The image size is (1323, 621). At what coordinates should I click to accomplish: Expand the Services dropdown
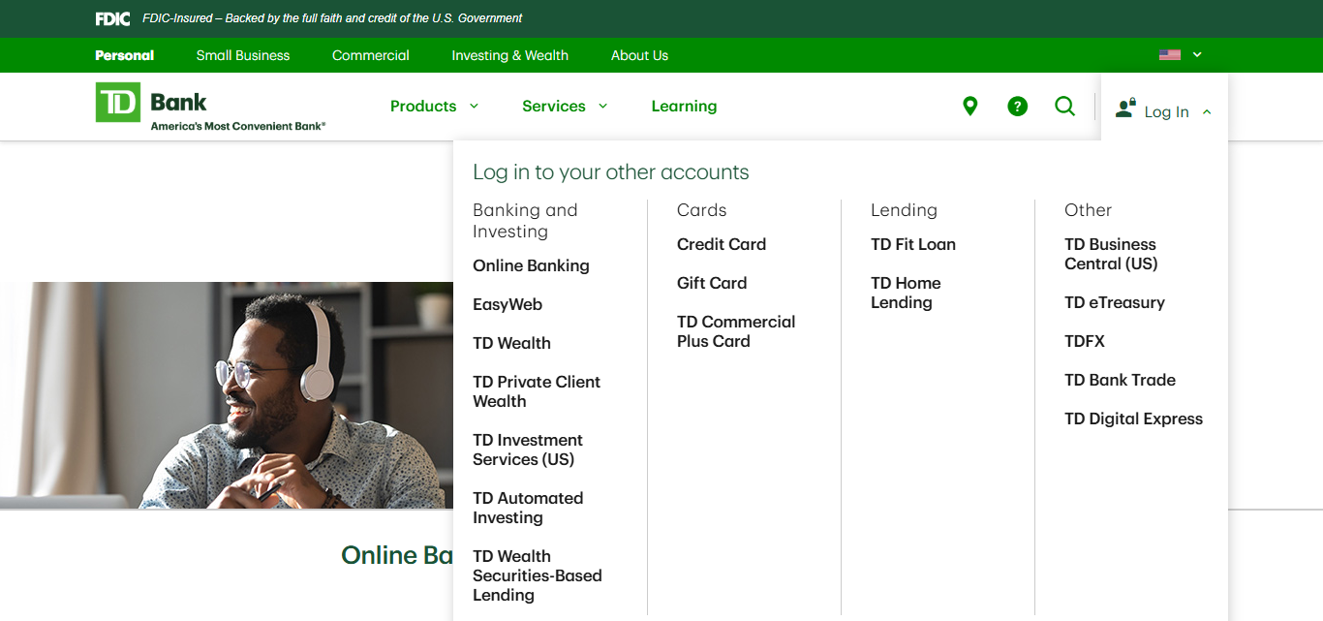(565, 107)
